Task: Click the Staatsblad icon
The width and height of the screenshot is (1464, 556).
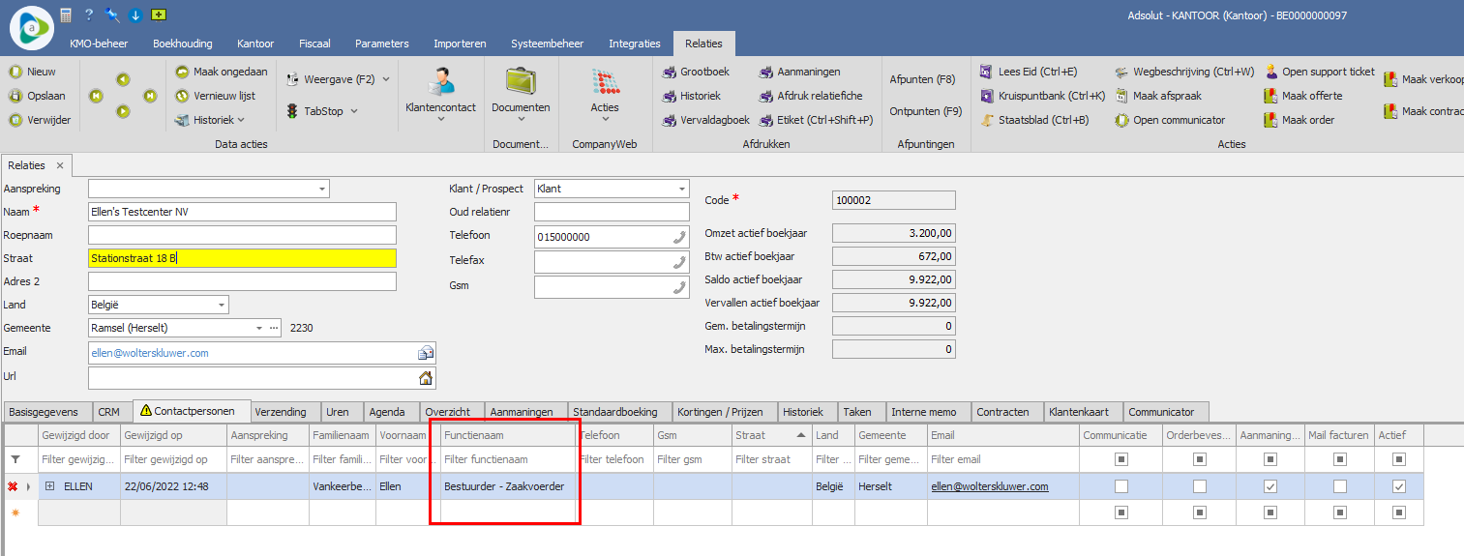Action: click(x=986, y=120)
